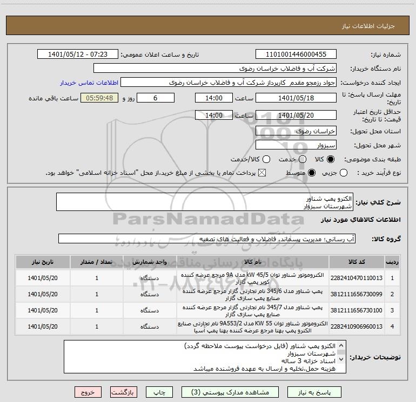Click product code 3812111656730100
Image resolution: width=416 pixels, height=402 pixels.
[x=357, y=310]
